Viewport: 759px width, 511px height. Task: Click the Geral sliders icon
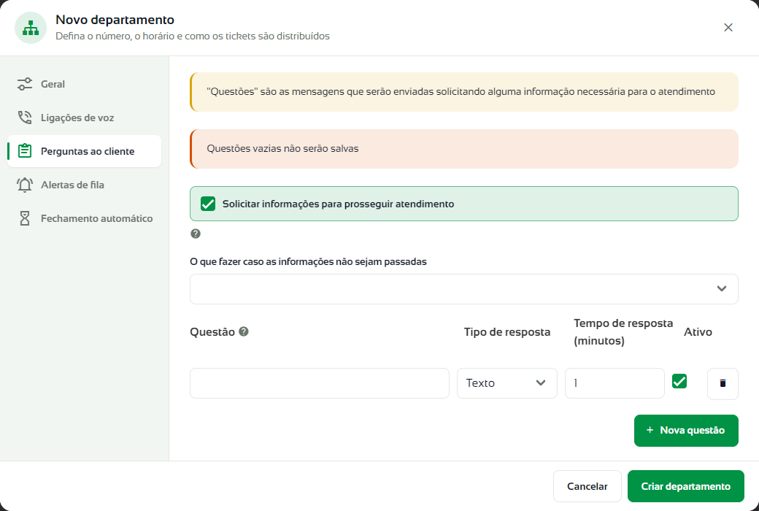(25, 84)
